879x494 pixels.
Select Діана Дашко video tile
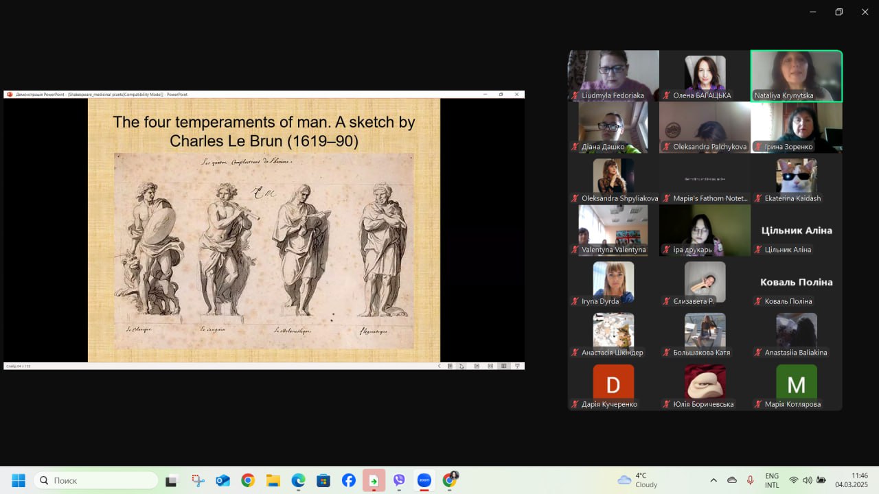click(613, 127)
